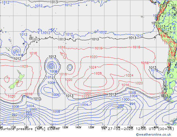This screenshot has height=137, width=177.
Task: Click the 1028 isobar label
Action: [98, 73]
